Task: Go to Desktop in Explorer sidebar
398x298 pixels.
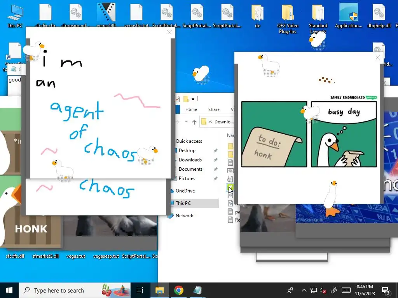Action: pos(187,151)
